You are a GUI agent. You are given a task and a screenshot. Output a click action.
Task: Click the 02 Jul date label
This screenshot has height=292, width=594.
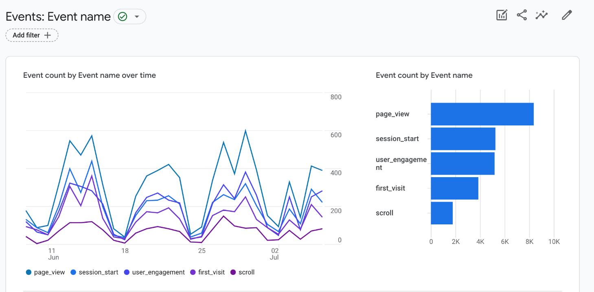click(x=274, y=254)
